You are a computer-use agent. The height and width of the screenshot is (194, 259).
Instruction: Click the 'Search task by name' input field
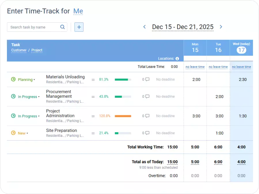(x=35, y=27)
